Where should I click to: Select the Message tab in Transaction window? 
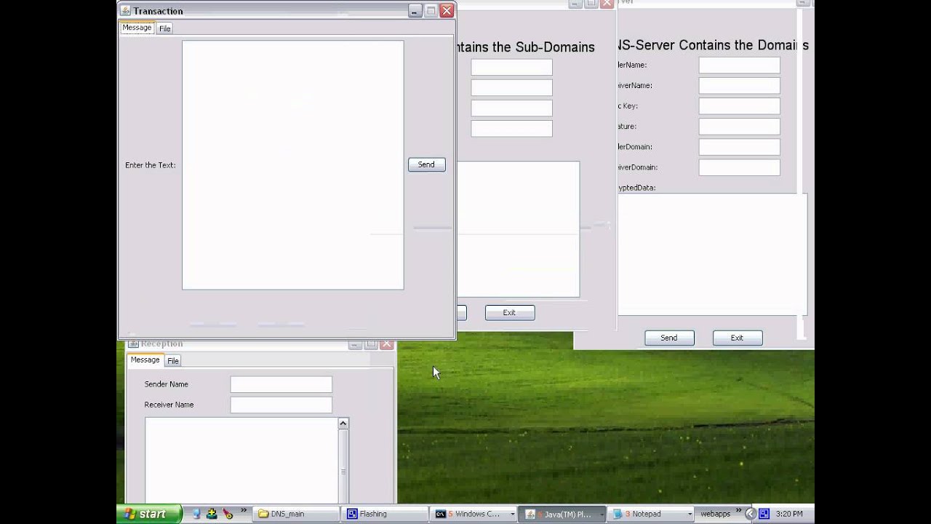tap(137, 28)
